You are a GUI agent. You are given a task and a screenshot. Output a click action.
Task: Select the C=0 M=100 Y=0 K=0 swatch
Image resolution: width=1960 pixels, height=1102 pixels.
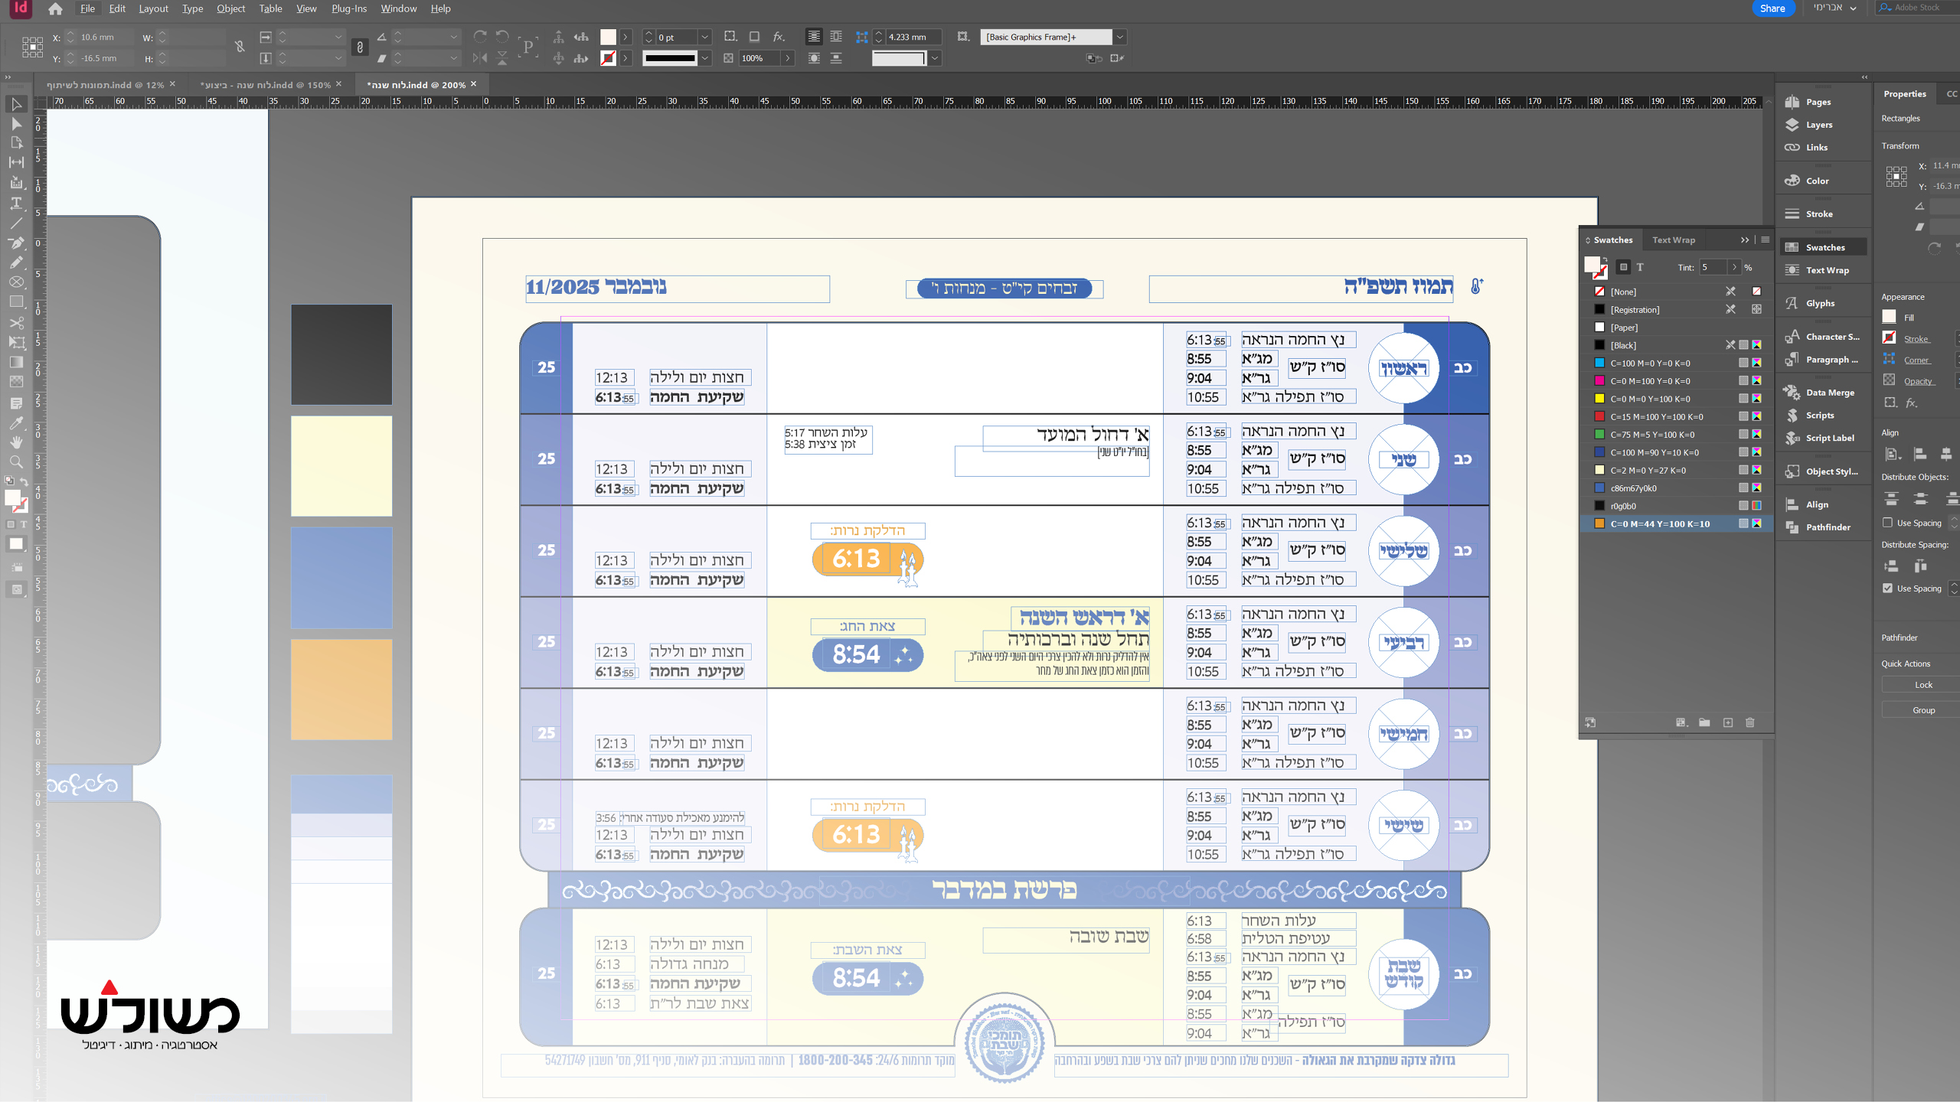(x=1650, y=381)
